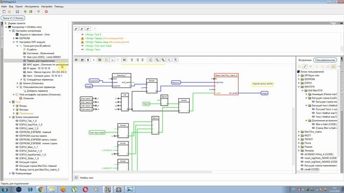This screenshot has width=344, height=193.
Task: Select the Скорость input tag on scheme
Action: coord(94,81)
